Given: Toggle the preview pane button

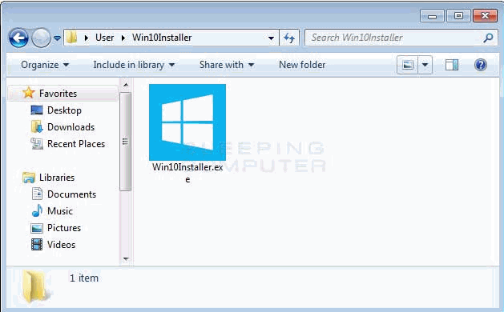Looking at the screenshot, I should tap(452, 65).
